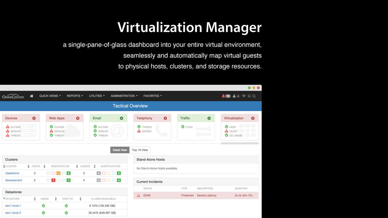The image size is (388, 218).
Task: Open esx1-local-2 datastore link
Action: (x=13, y=213)
